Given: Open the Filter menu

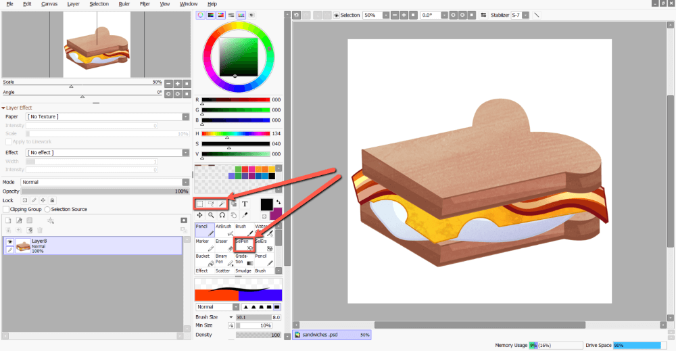Looking at the screenshot, I should (145, 4).
